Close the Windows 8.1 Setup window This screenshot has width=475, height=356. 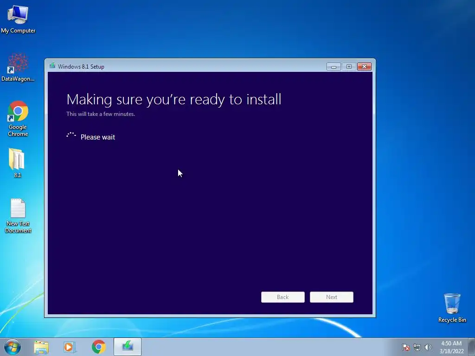click(364, 67)
